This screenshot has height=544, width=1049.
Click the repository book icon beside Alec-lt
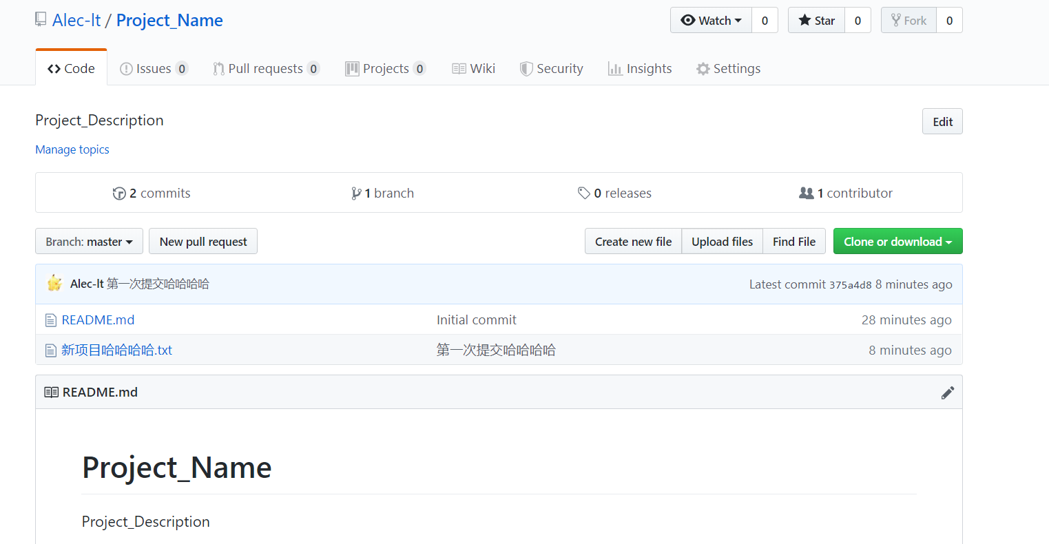(41, 19)
